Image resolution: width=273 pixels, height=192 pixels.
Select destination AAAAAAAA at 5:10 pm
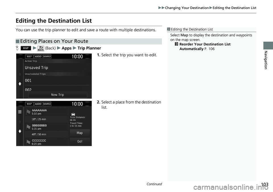point(46,112)
